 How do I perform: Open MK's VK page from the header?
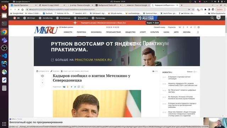pos(180,27)
